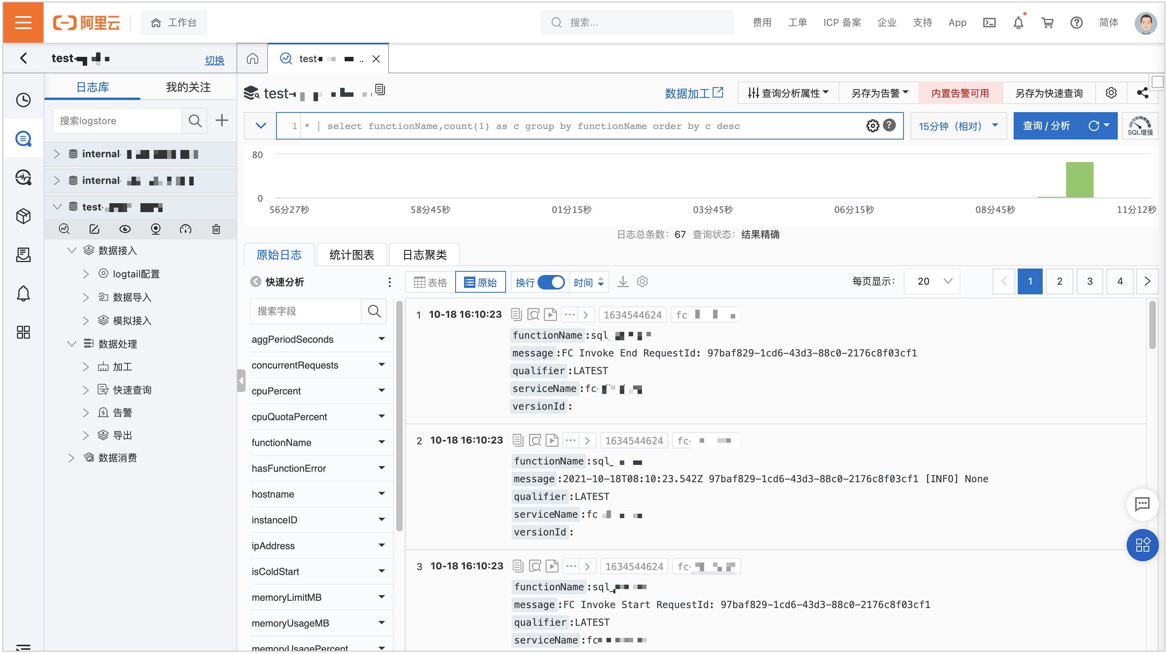Open the per-page count dropdown showing 20
1167x654 pixels.
[x=932, y=281]
